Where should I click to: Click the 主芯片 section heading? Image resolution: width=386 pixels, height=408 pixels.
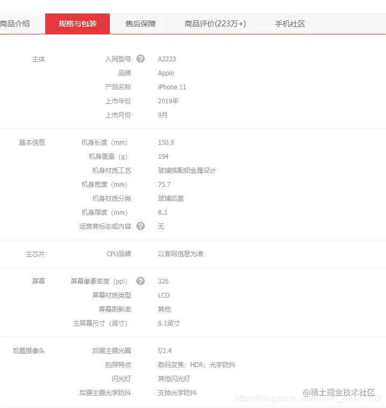click(35, 254)
